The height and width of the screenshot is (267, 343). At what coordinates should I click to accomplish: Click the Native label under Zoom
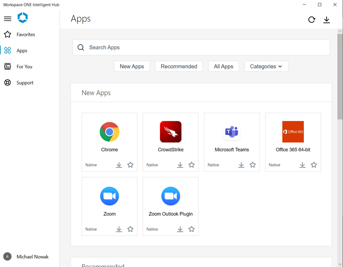(x=91, y=229)
